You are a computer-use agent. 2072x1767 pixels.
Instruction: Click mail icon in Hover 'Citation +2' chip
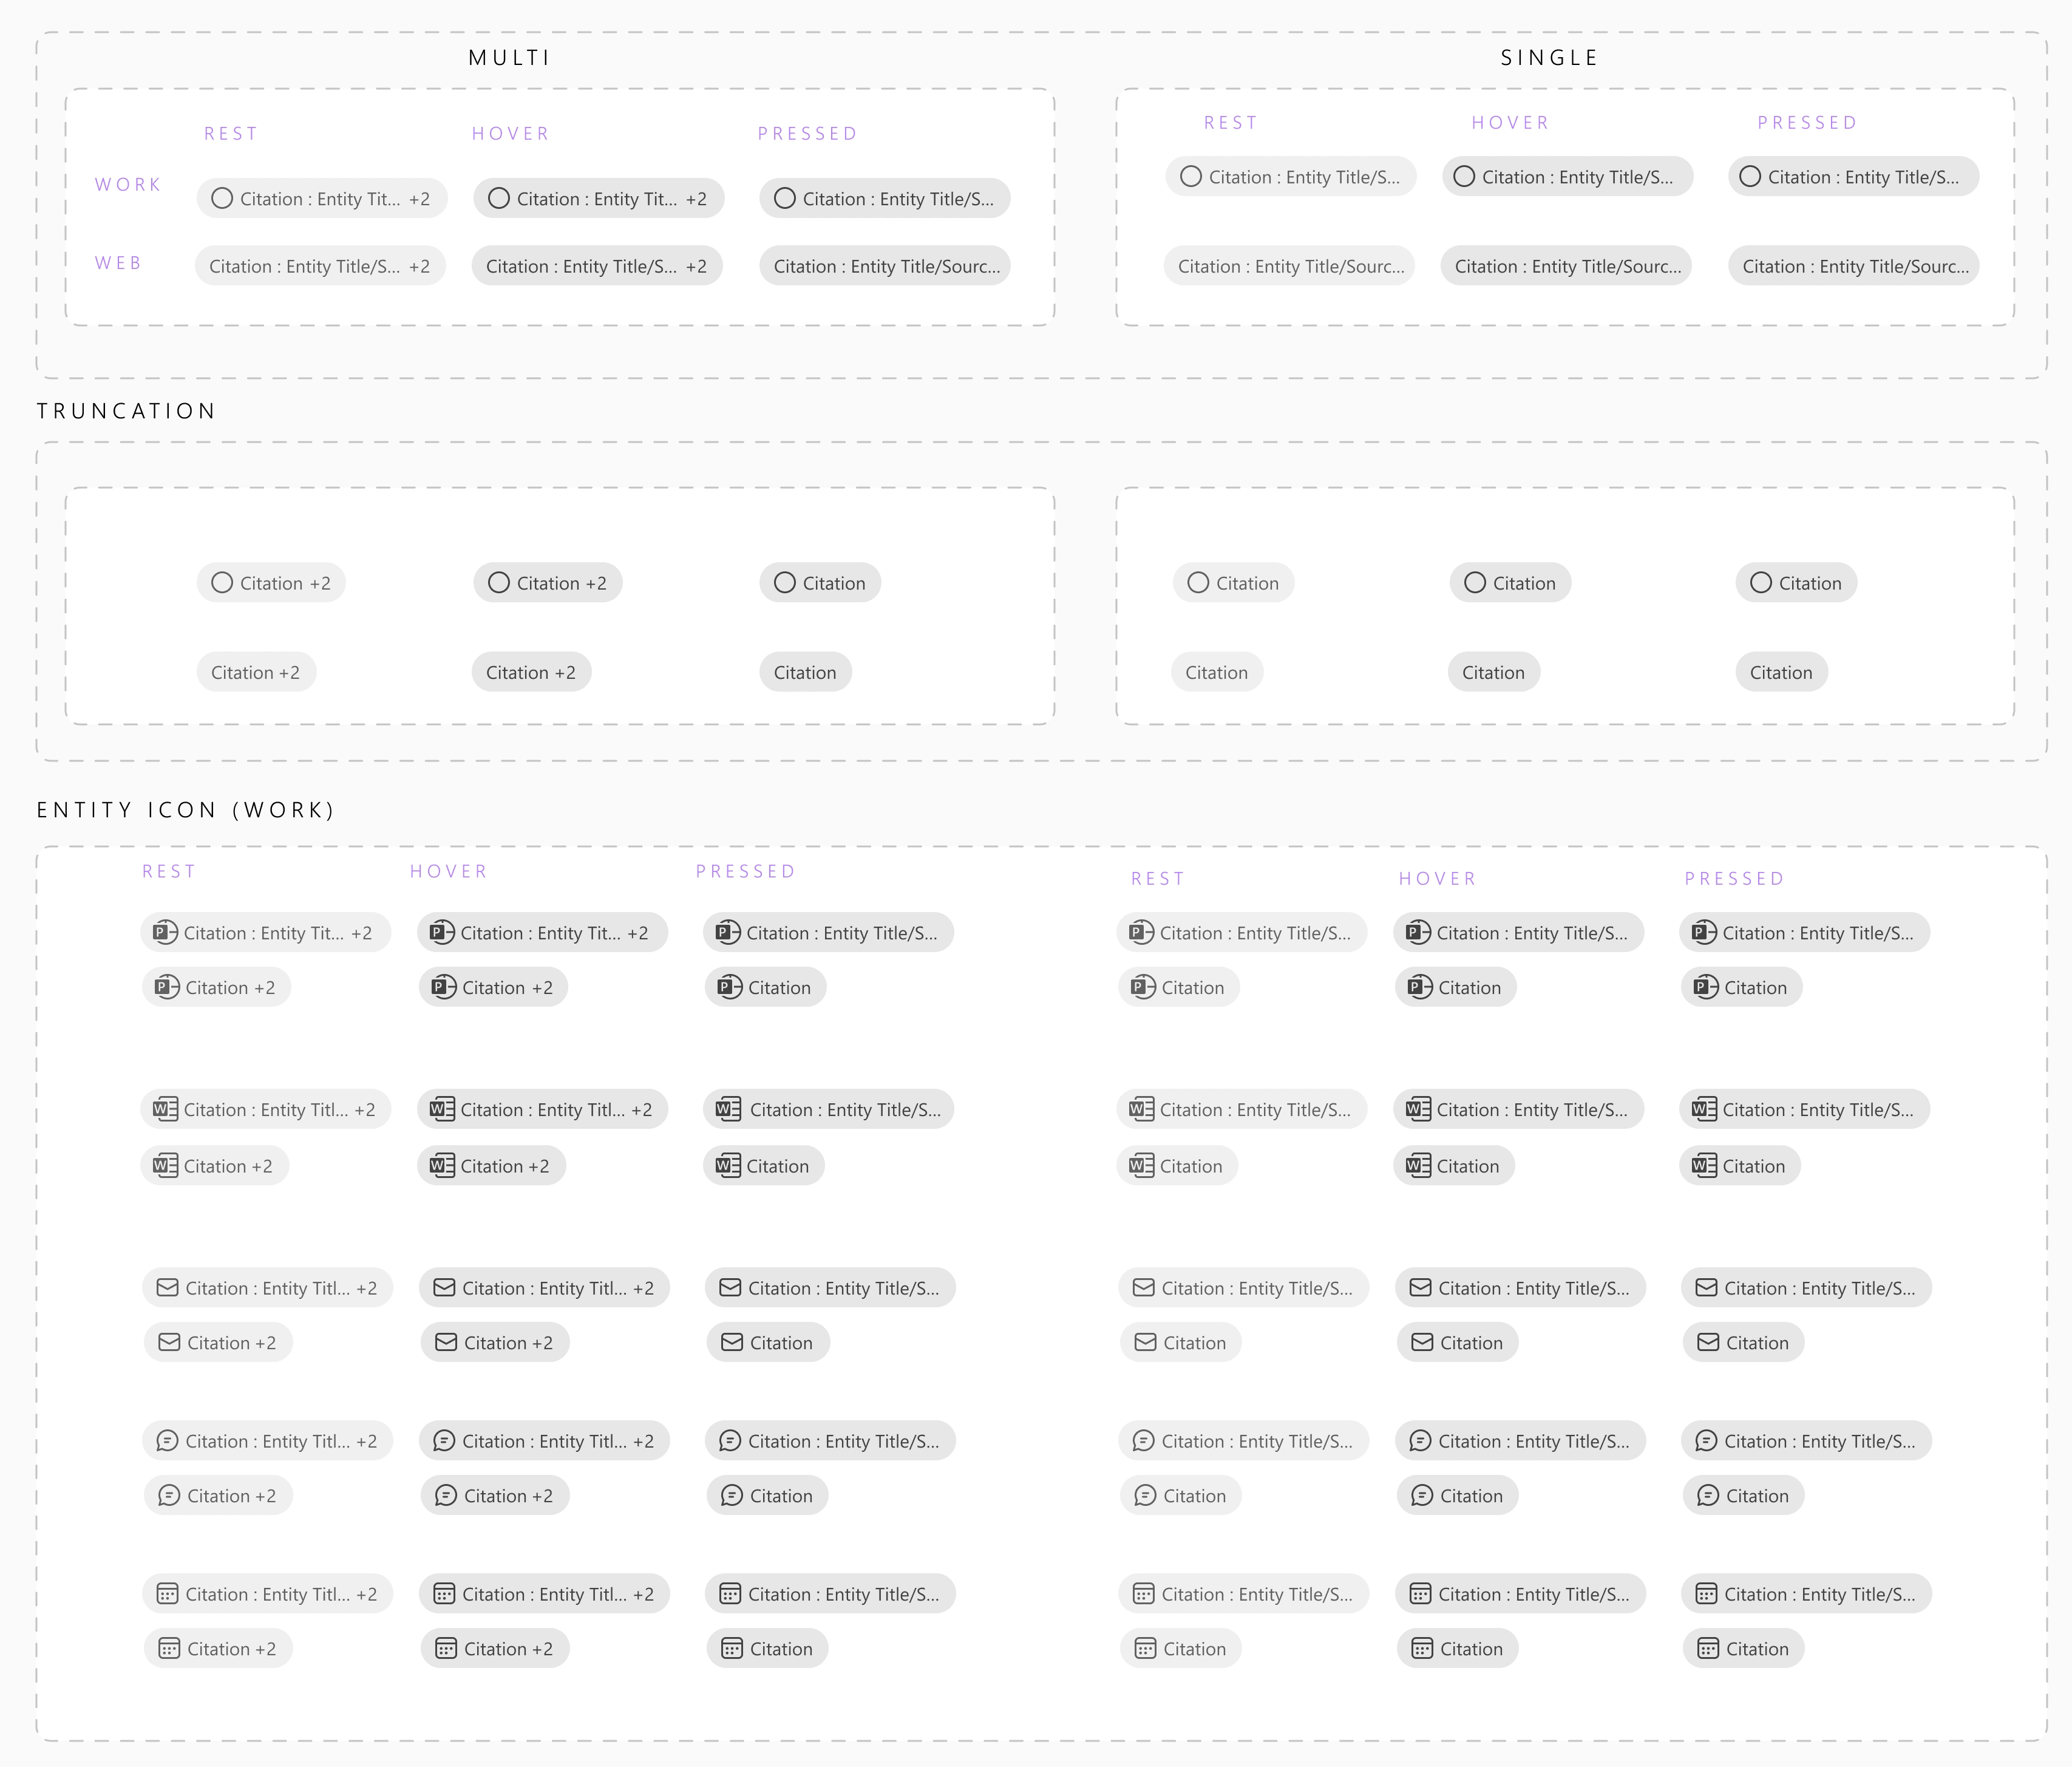446,1342
